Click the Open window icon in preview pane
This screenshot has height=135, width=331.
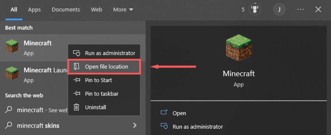(164, 112)
